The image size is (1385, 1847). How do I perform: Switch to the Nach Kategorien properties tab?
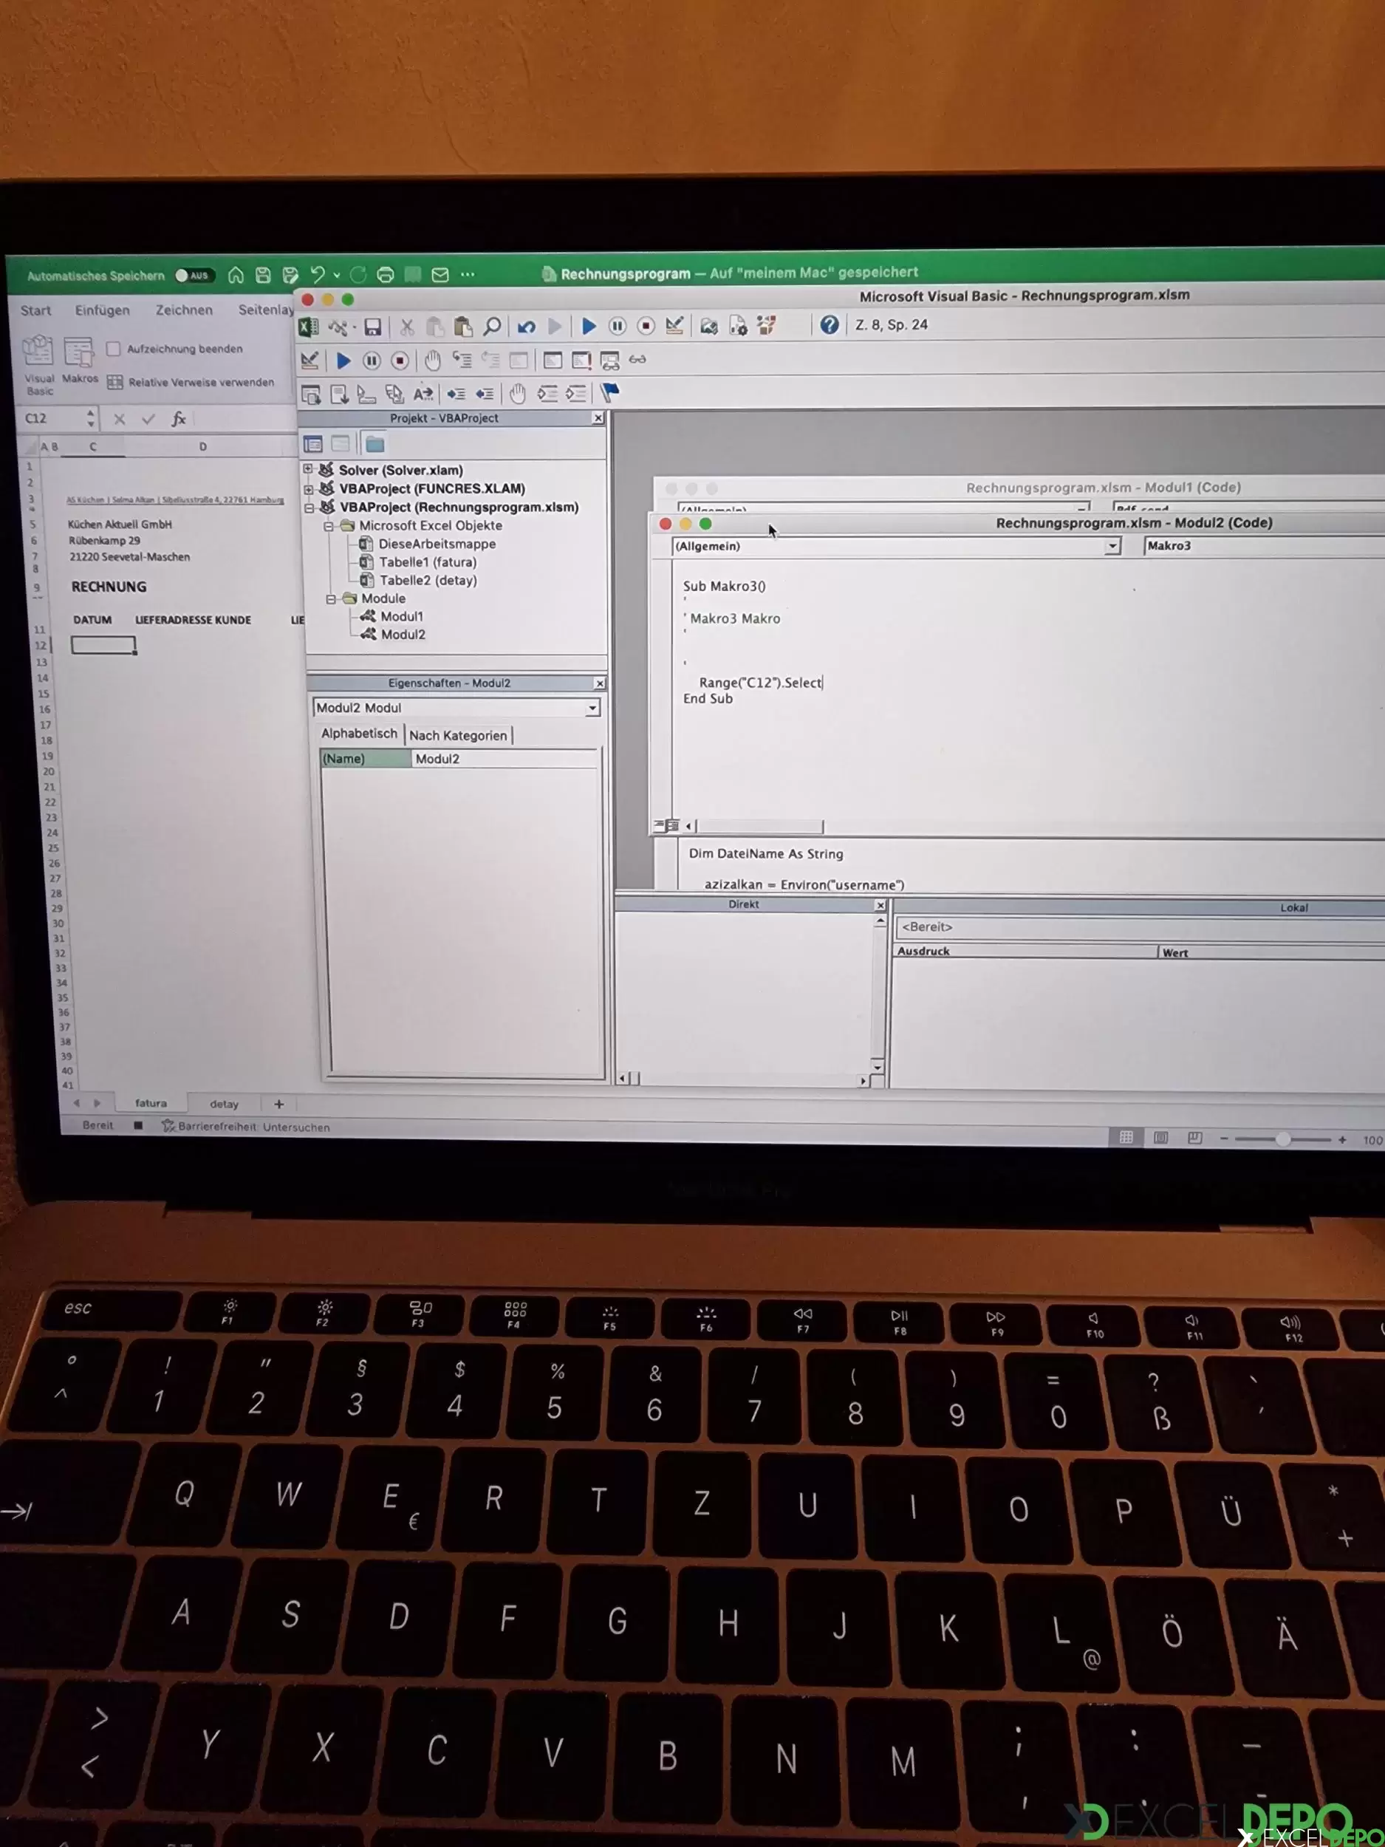(x=457, y=736)
